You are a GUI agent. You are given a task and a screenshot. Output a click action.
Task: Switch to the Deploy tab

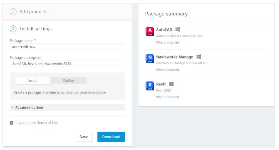click(x=69, y=81)
